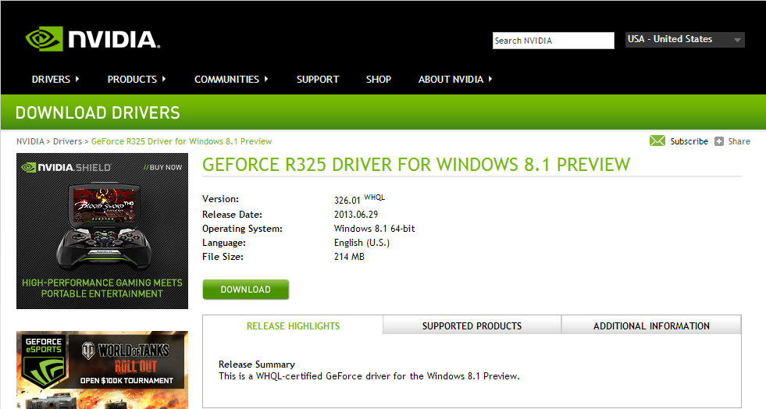
Task: Click the NVIDIA logo in the header
Action: tap(93, 39)
